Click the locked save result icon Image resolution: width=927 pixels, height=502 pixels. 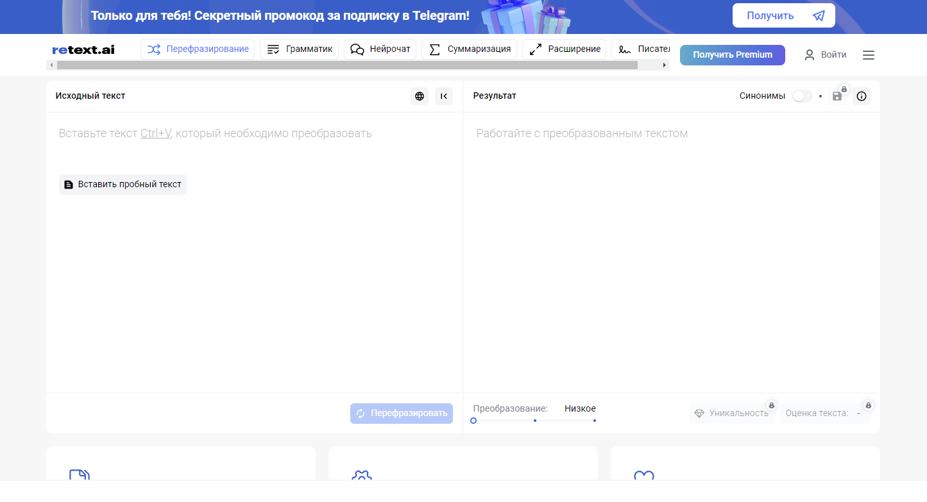pyautogui.click(x=837, y=96)
